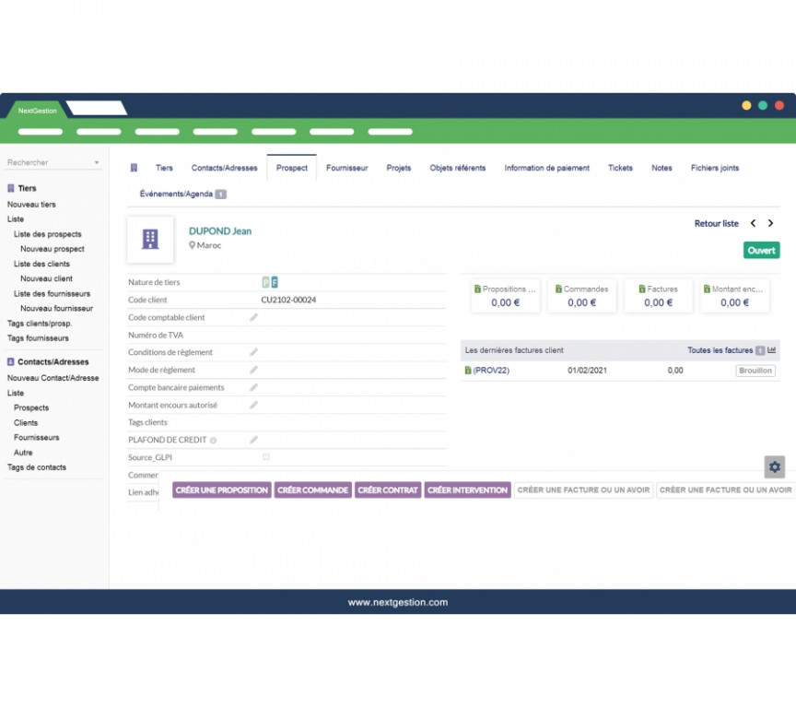Open Liste des fournisseurs in sidebar
The image size is (796, 708).
[x=52, y=293]
